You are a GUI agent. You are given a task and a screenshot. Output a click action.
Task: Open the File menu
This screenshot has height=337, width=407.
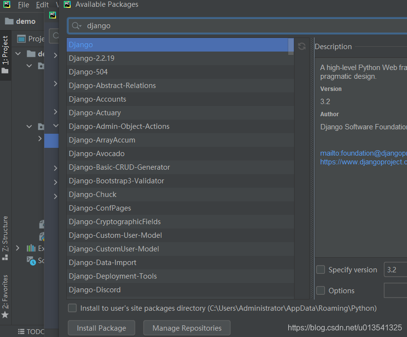pos(23,5)
